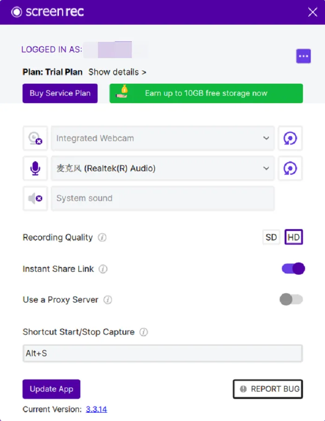Click the muted system sound speaker icon

(35, 198)
